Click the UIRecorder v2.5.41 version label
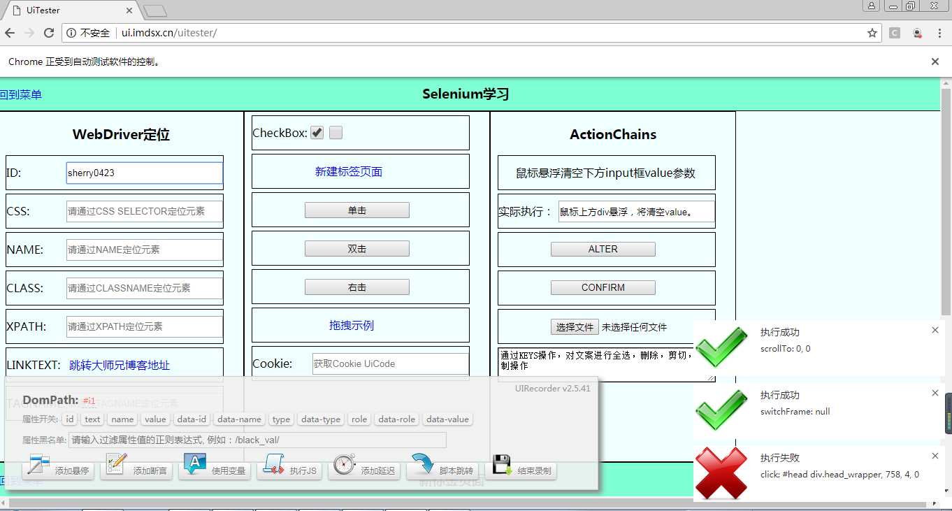The height and width of the screenshot is (511, 952). pyautogui.click(x=553, y=388)
